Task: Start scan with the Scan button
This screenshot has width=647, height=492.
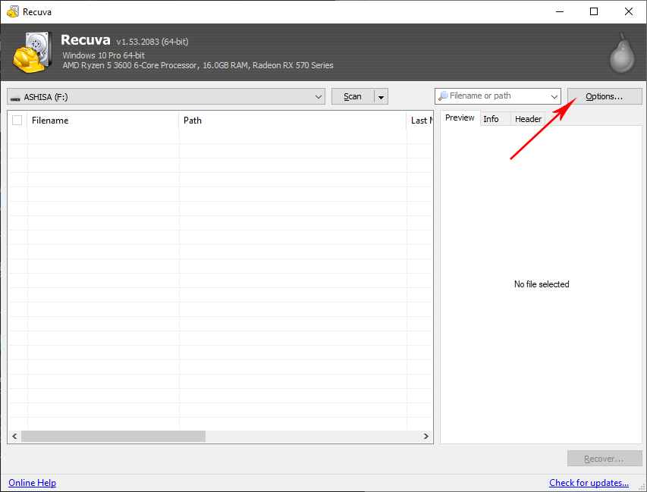Action: [x=353, y=96]
